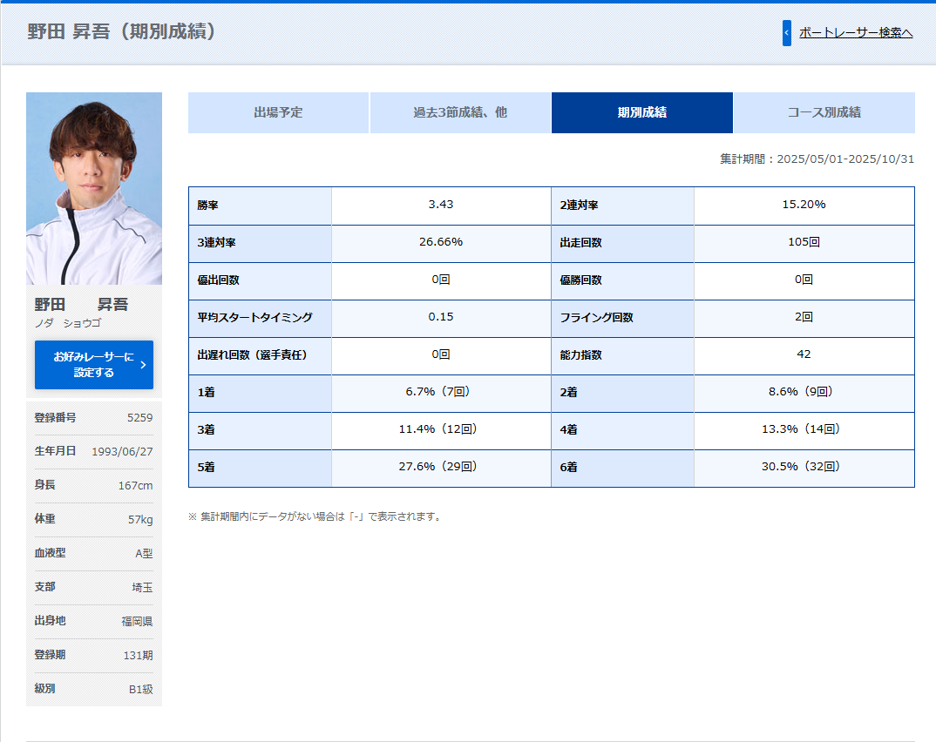Screen dimensions: 936x742
Task: Click the 能力指数 value 42
Action: (804, 354)
